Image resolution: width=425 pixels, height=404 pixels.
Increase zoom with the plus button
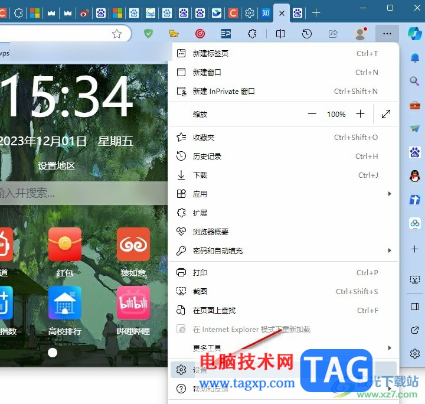coord(360,114)
